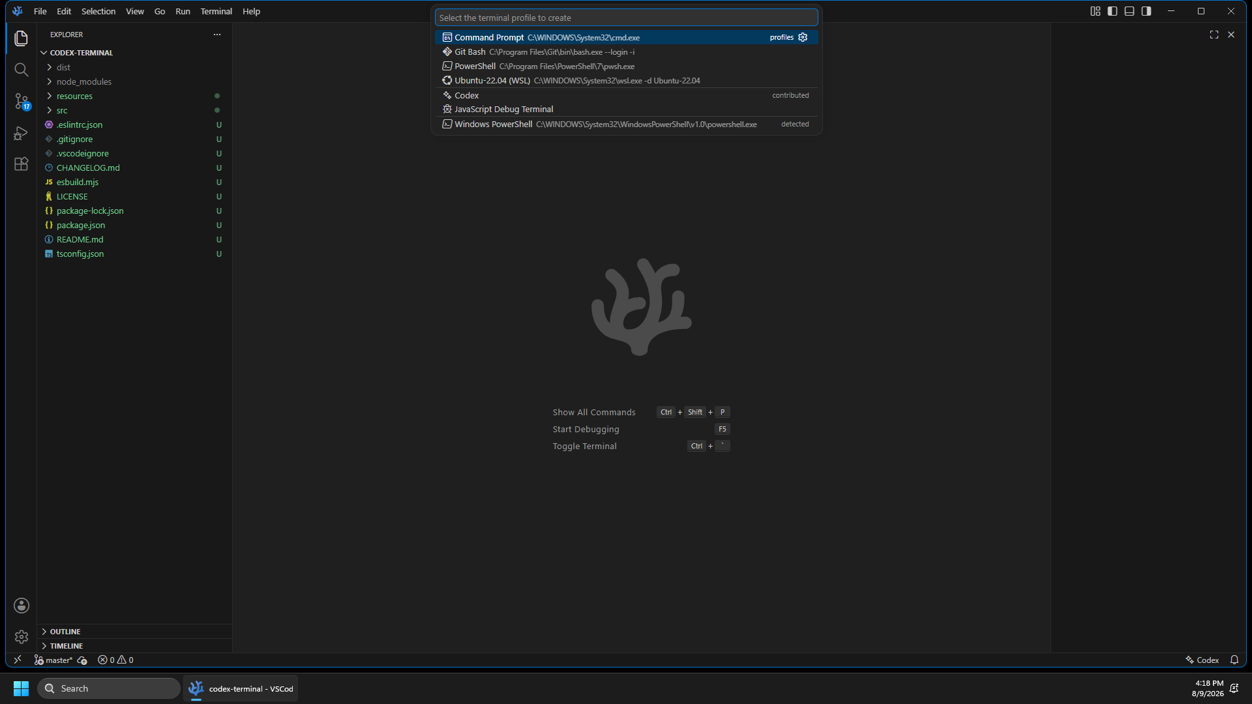Open the Terminal menu
Viewport: 1252px width, 704px height.
click(216, 11)
